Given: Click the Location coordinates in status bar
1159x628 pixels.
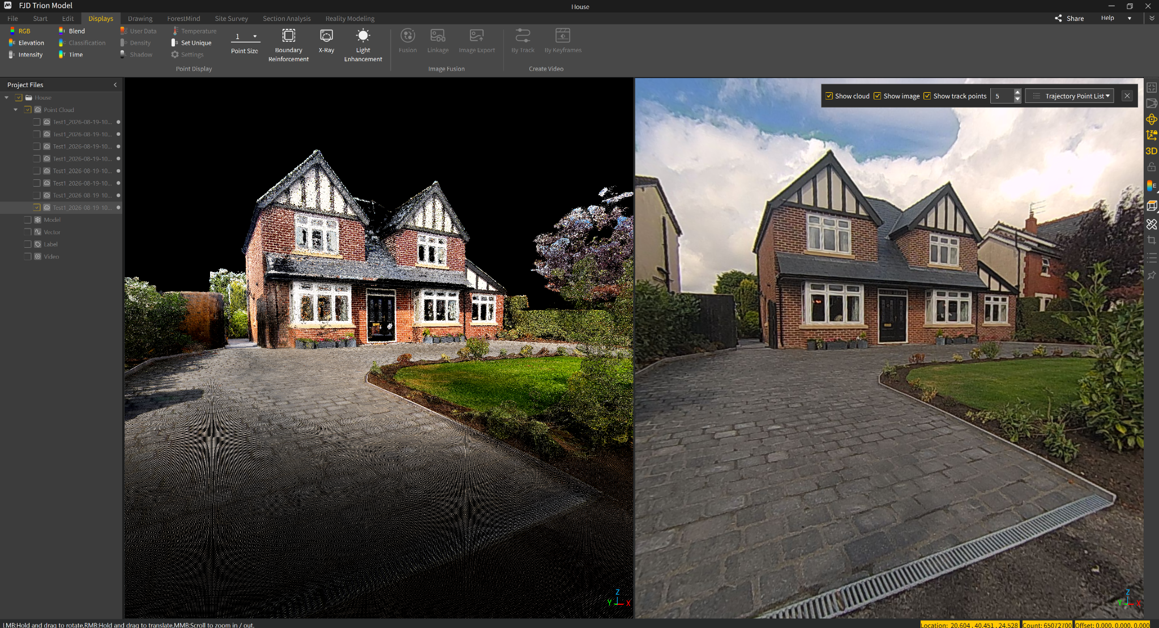Looking at the screenshot, I should coord(969,625).
